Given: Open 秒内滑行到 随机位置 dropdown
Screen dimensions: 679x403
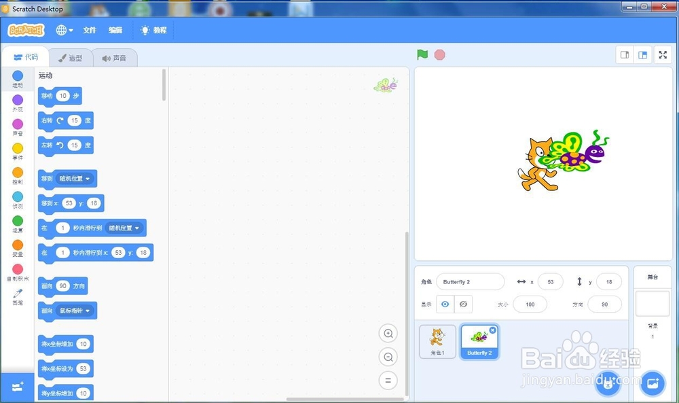Looking at the screenshot, I should tap(125, 228).
